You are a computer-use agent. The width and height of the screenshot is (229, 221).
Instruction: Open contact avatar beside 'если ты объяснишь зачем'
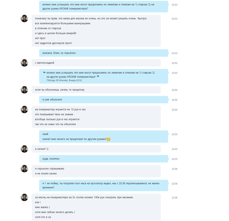[24, 90]
